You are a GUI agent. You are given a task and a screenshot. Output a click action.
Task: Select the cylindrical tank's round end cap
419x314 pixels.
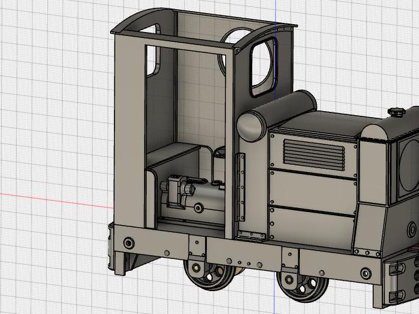[251, 126]
